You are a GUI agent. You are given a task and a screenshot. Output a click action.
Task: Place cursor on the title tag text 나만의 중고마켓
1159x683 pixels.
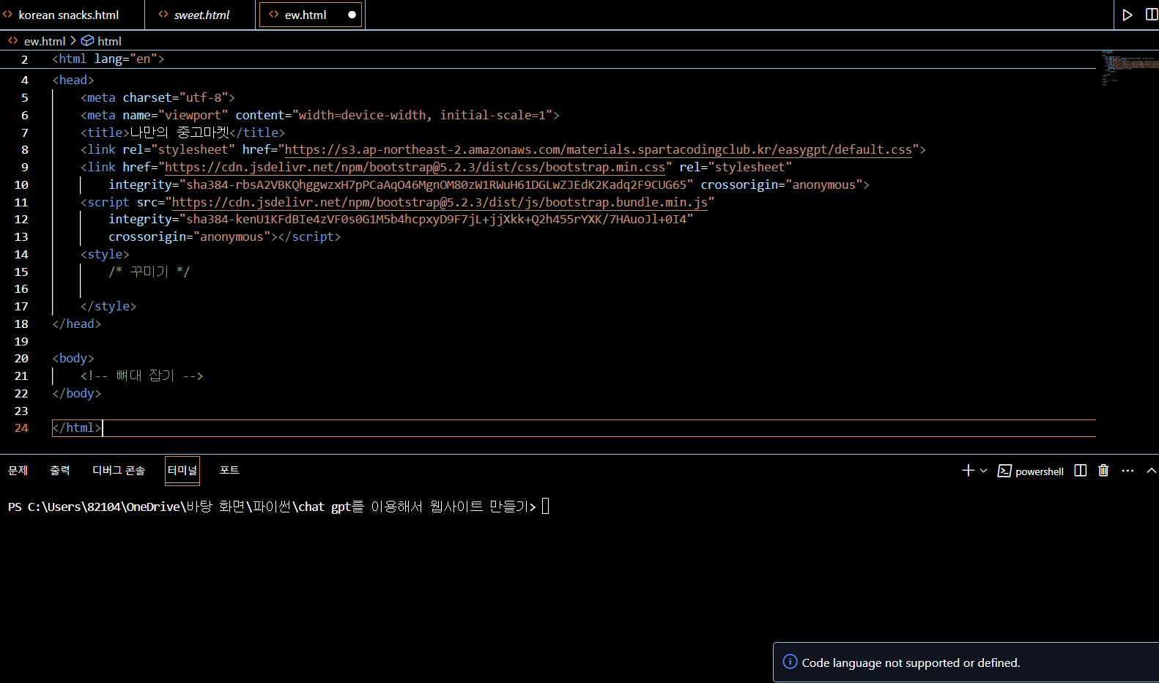(x=179, y=133)
